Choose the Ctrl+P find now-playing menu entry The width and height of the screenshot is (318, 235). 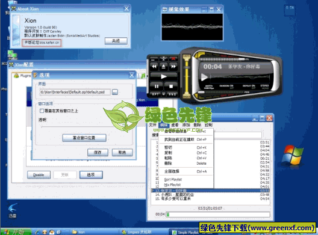point(185,139)
